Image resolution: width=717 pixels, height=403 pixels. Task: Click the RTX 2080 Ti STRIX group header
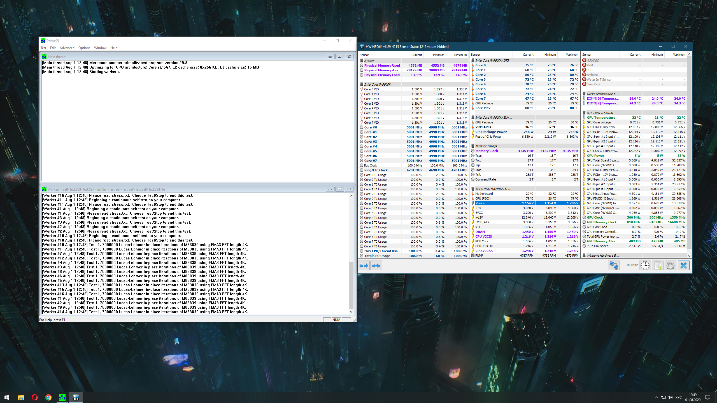pos(600,113)
